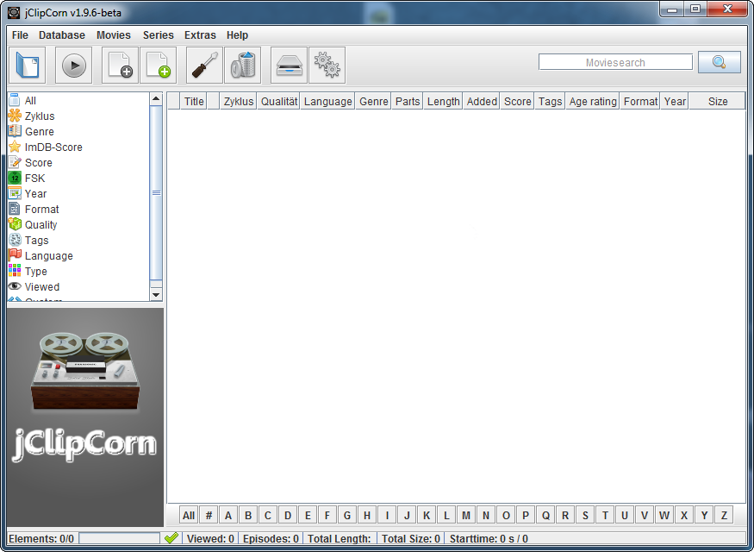Click the magnifier search button
754x552 pixels.
tap(719, 62)
